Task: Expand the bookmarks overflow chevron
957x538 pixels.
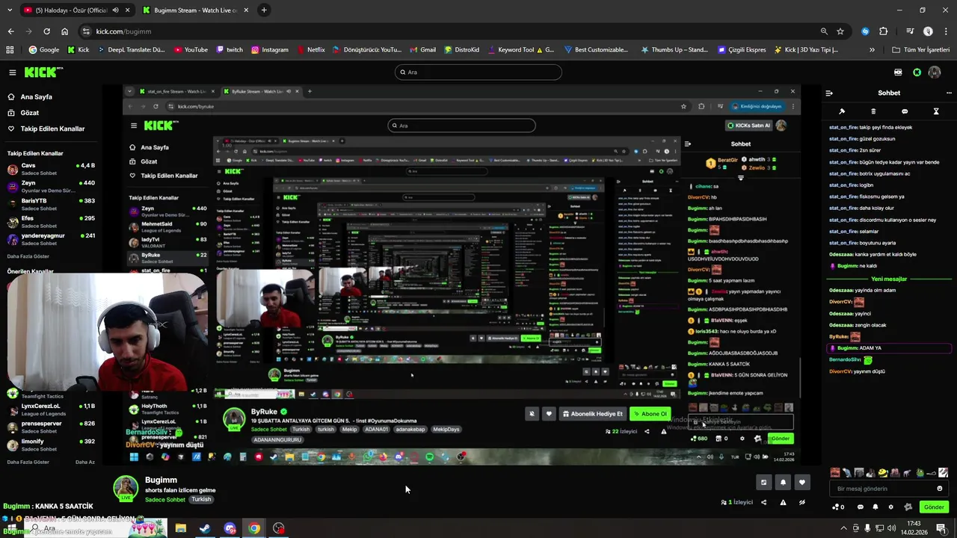Action: [x=872, y=50]
